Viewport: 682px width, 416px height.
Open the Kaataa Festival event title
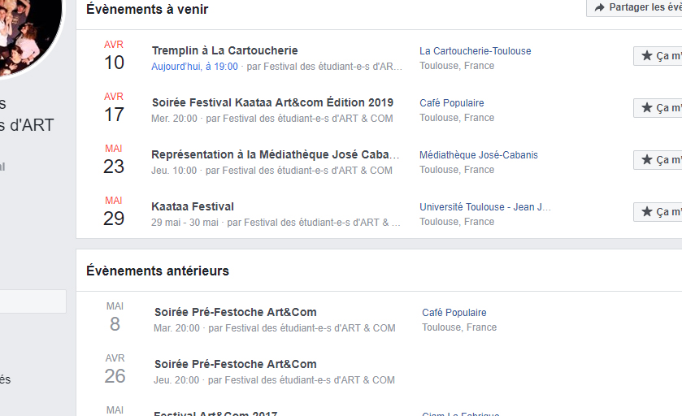tap(193, 206)
